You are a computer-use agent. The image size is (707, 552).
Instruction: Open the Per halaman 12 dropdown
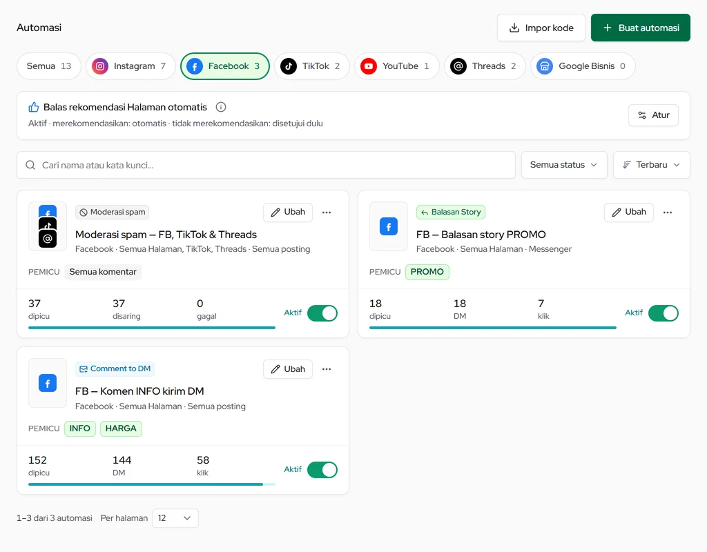pos(175,518)
